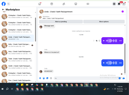Show hidden system tray icons
Screen dimensions: 129x95
pyautogui.click(x=112, y=89)
